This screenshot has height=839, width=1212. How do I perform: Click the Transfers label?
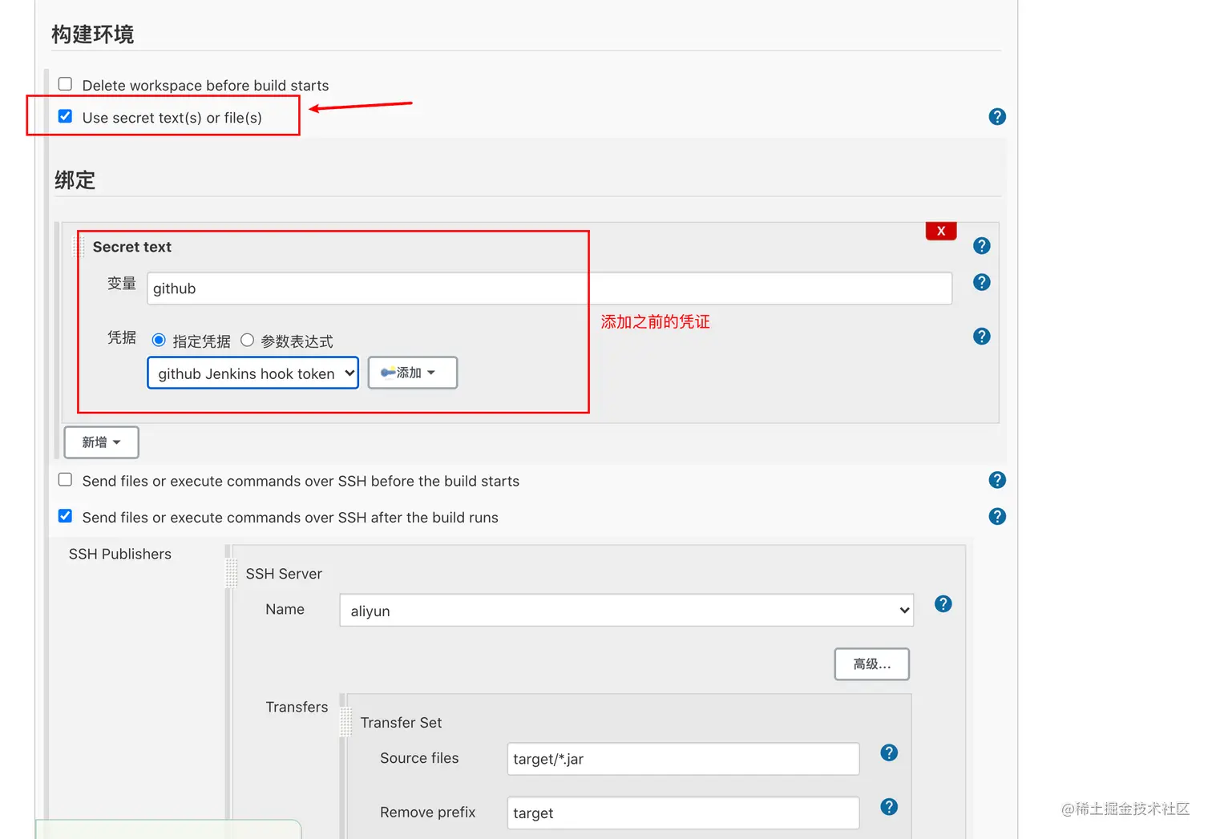[x=297, y=707]
